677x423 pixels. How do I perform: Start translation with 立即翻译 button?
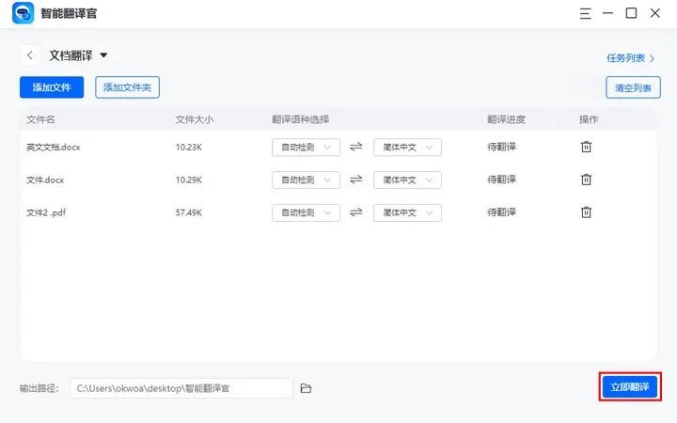pos(629,387)
